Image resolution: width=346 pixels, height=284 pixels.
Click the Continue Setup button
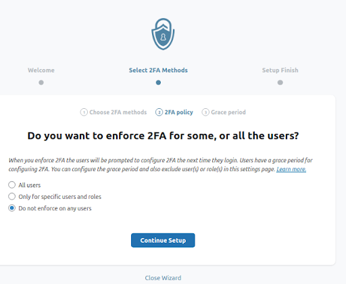[x=163, y=240]
